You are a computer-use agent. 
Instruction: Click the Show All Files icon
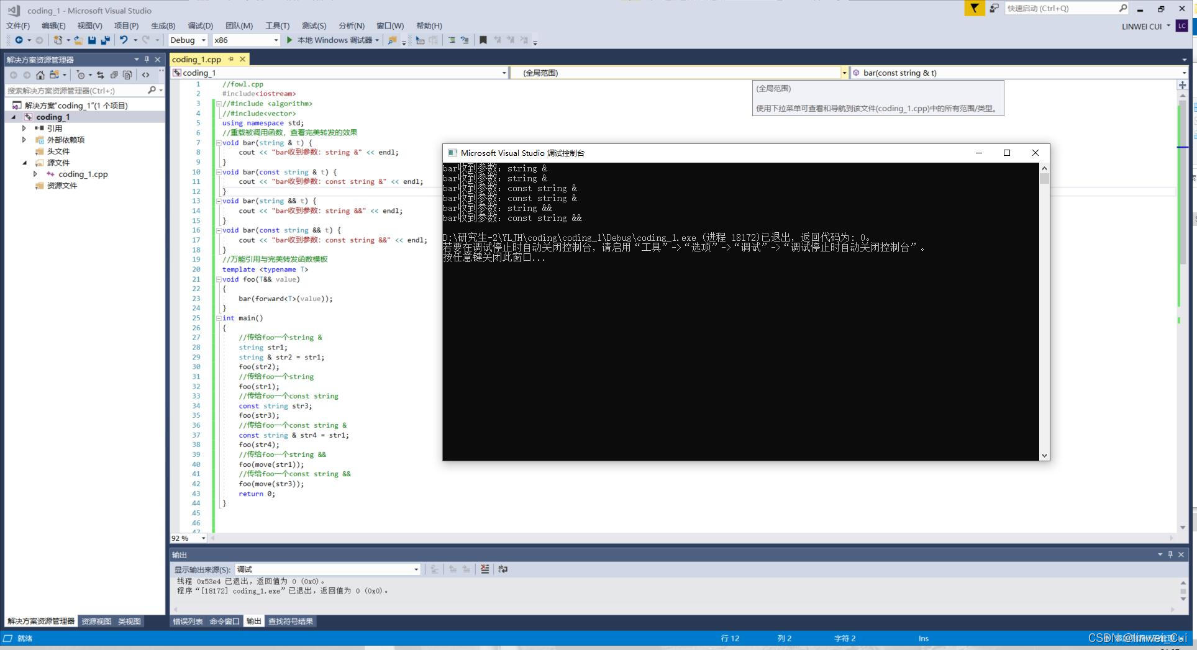(127, 74)
